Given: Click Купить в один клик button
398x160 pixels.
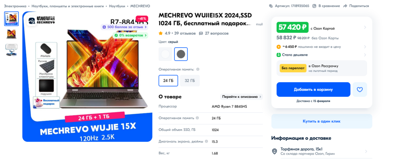Looking at the screenshot, I should pyautogui.click(x=322, y=121).
